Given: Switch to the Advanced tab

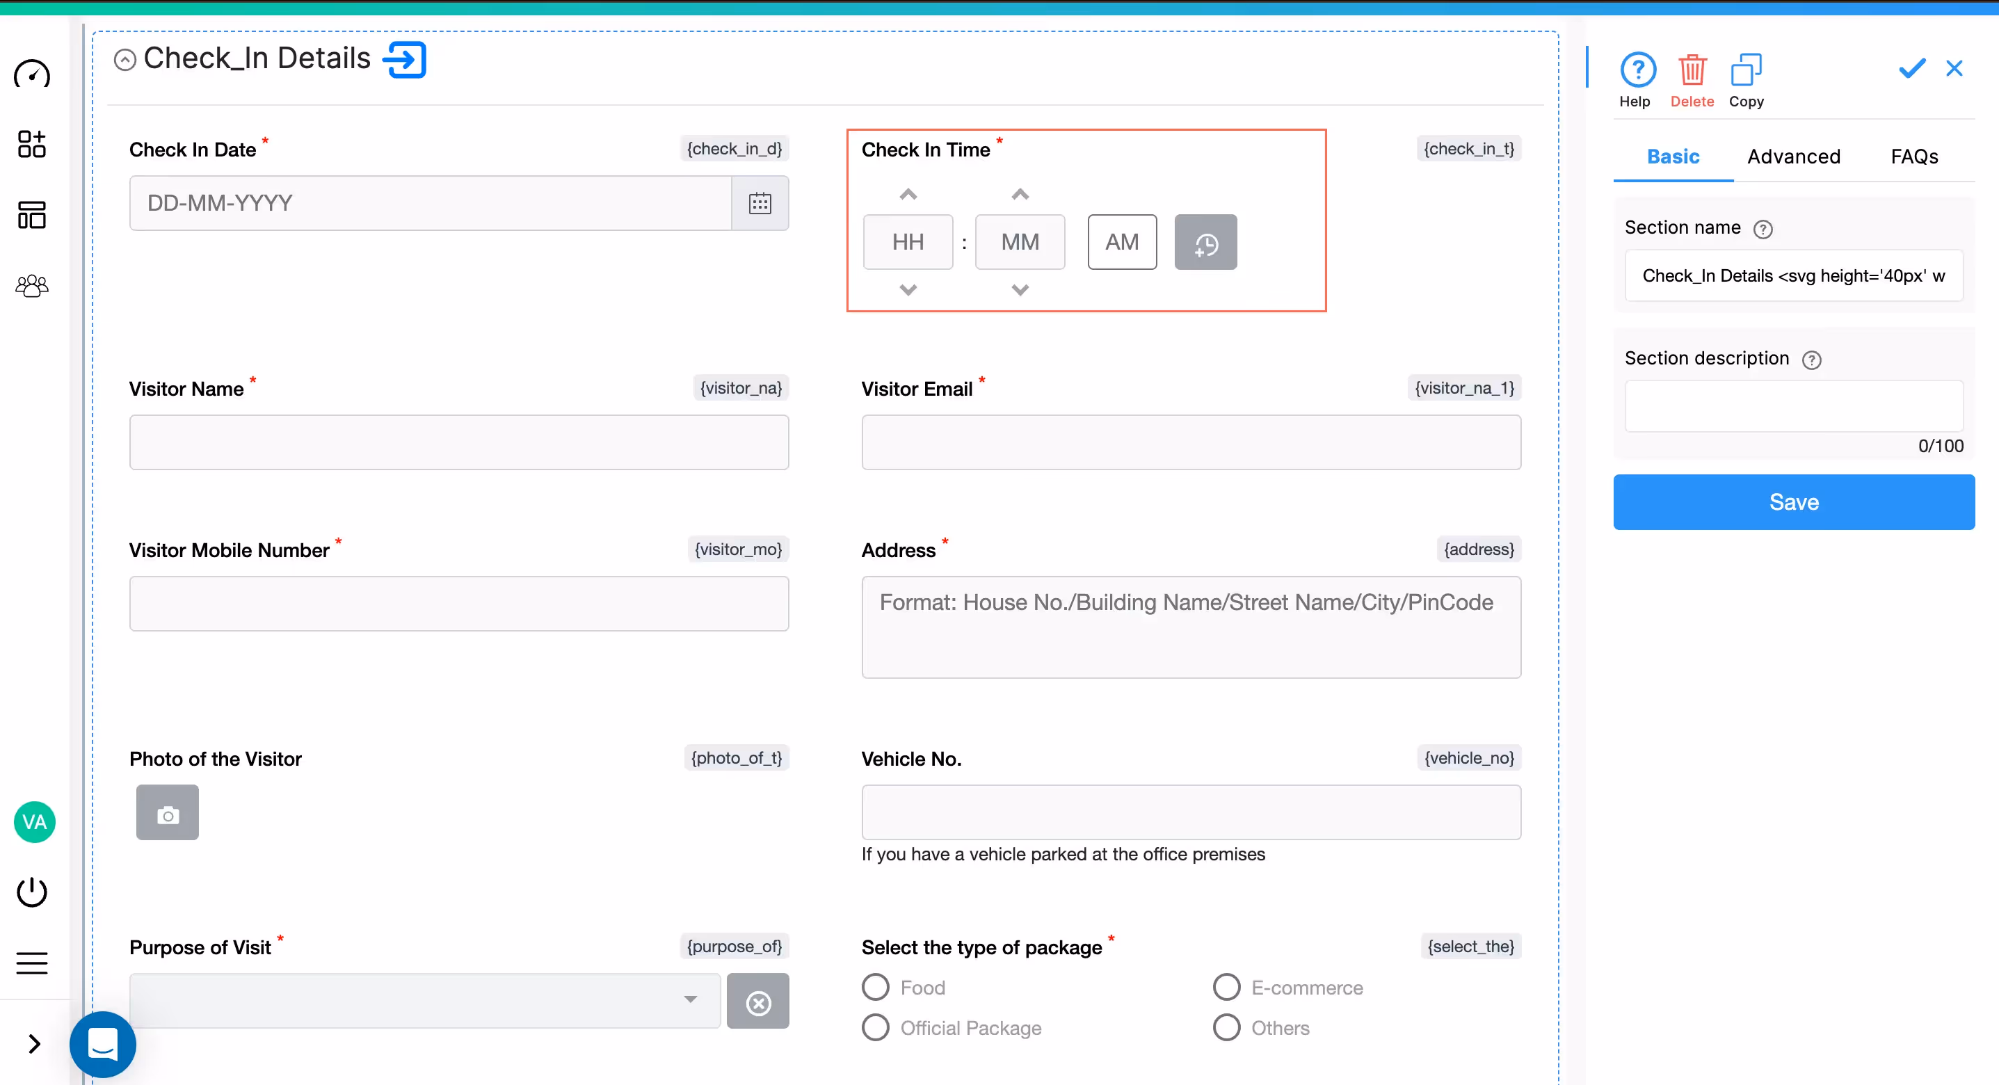Looking at the screenshot, I should tap(1792, 156).
